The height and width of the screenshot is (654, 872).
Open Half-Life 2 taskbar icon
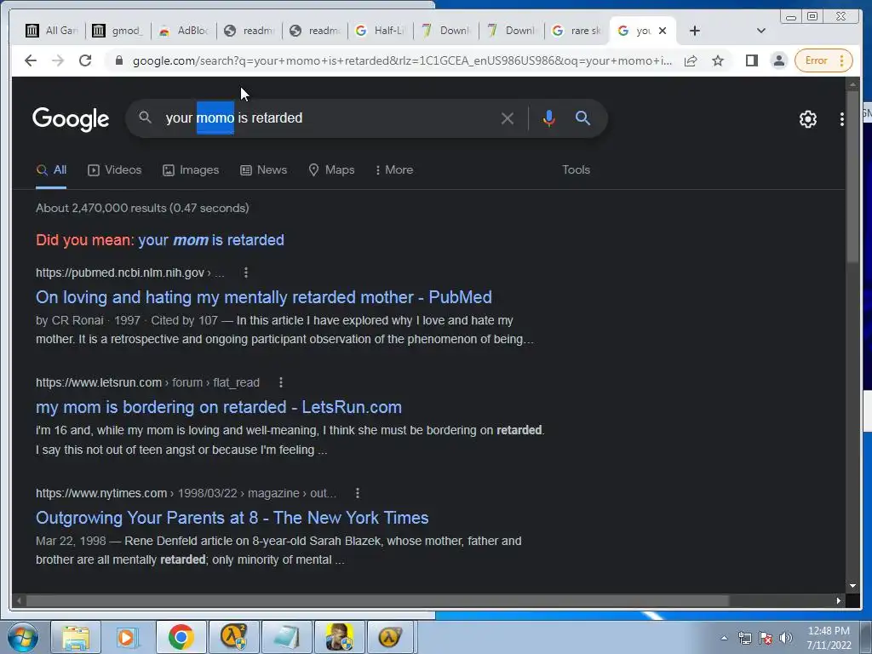[x=233, y=637]
